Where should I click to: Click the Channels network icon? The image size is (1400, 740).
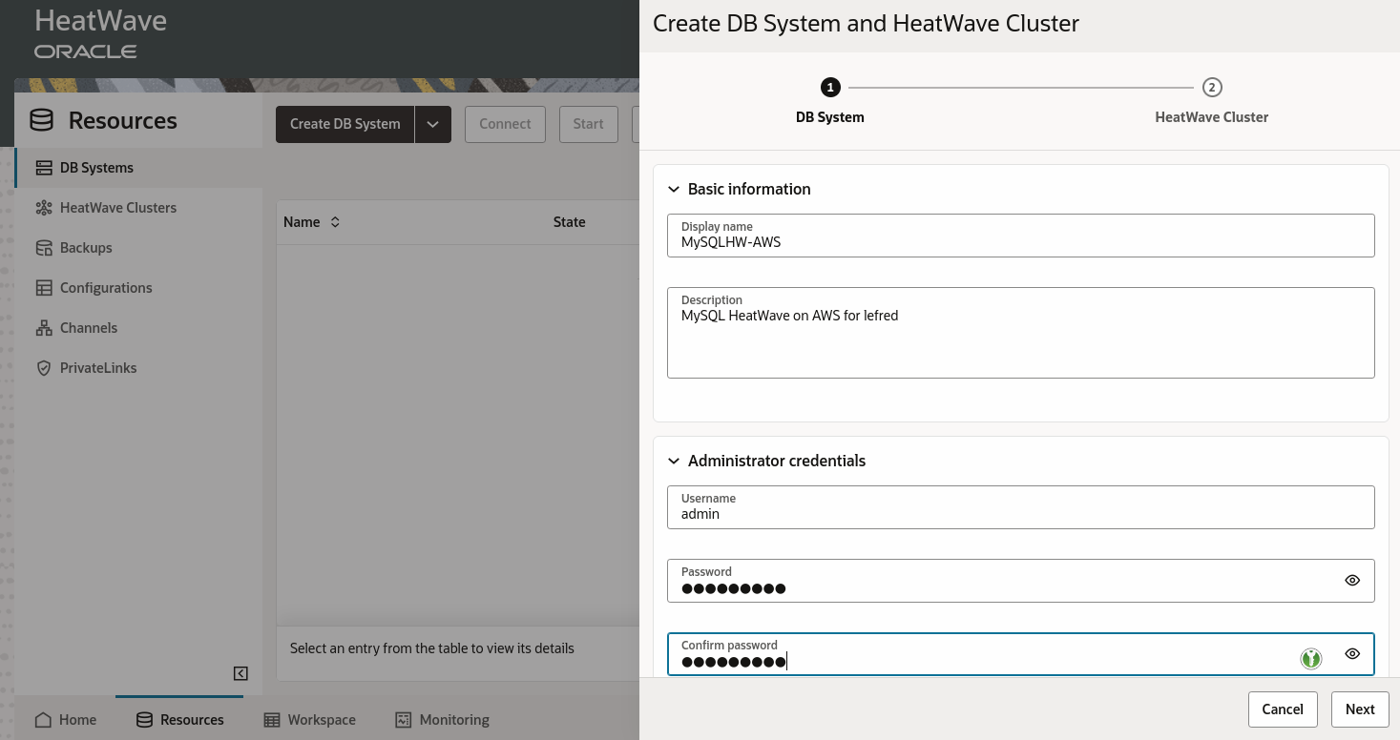pos(43,328)
